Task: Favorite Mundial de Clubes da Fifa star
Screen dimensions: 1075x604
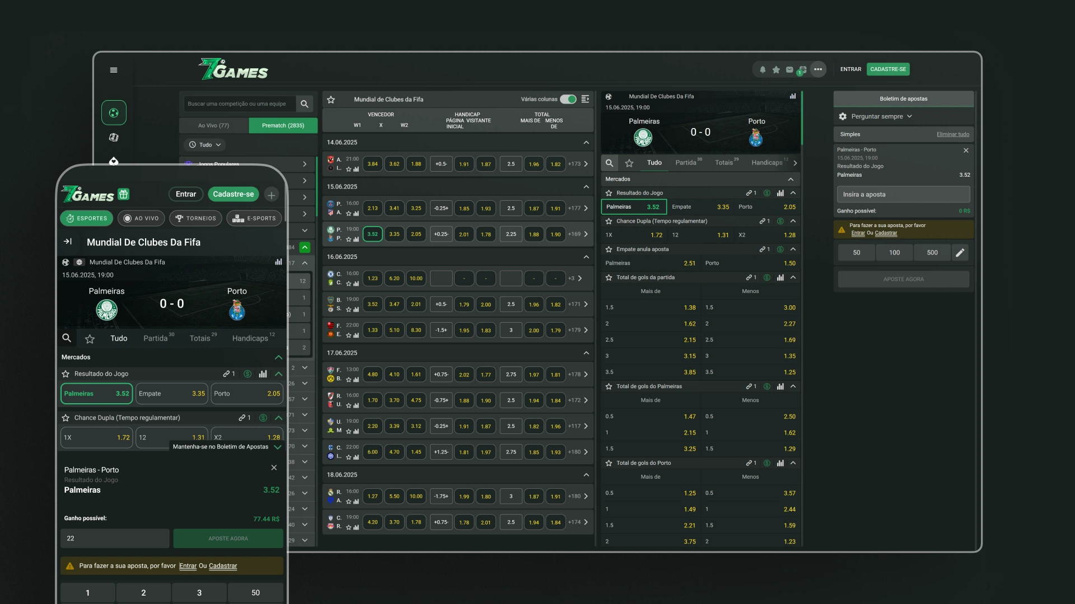Action: (x=331, y=100)
